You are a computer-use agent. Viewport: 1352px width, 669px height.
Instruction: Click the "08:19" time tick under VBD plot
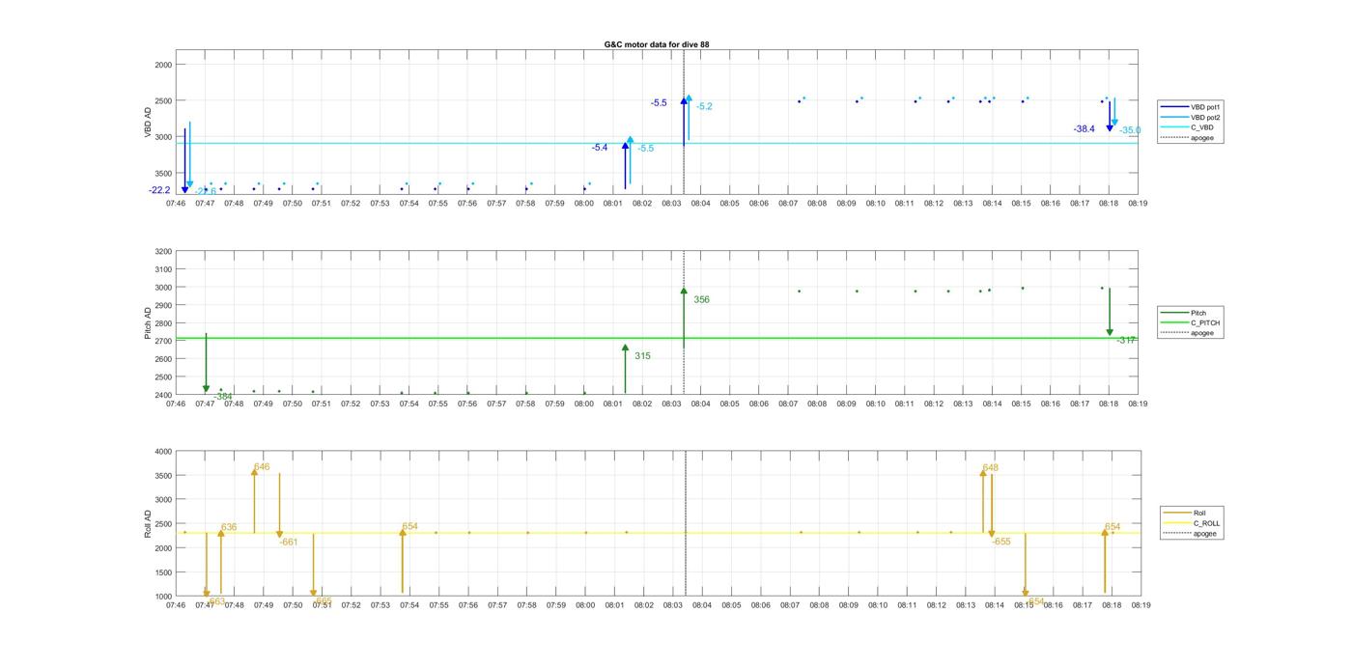[1138, 203]
